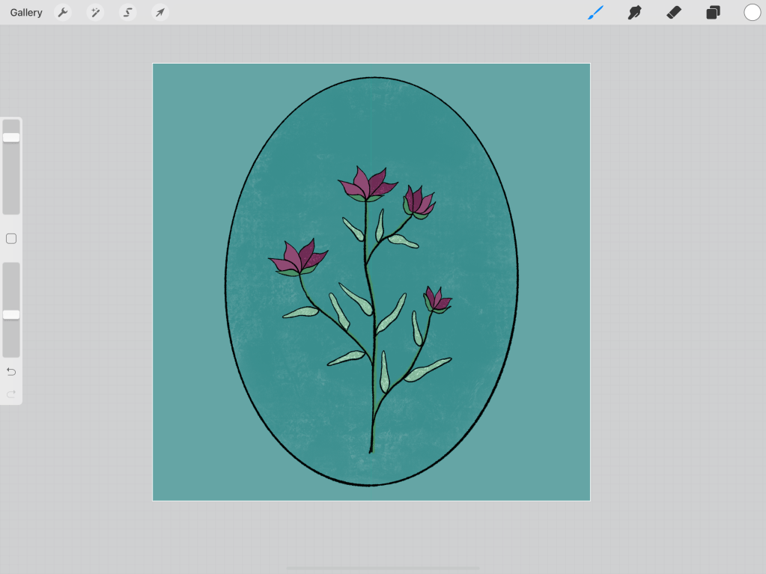The width and height of the screenshot is (766, 574).
Task: Activate the Selection tool
Action: tap(128, 13)
